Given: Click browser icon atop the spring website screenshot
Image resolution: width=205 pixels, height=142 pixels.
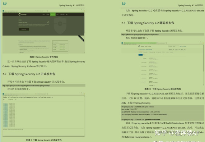Looking at the screenshot, I should 3,11.
